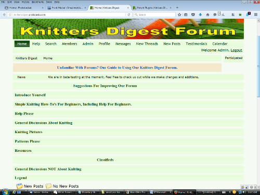Switch to Front Matter Smashwords tab
Image resolution: width=260 pixels, height=195 pixels.
67,8
